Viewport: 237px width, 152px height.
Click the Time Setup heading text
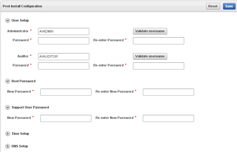pos(20,134)
